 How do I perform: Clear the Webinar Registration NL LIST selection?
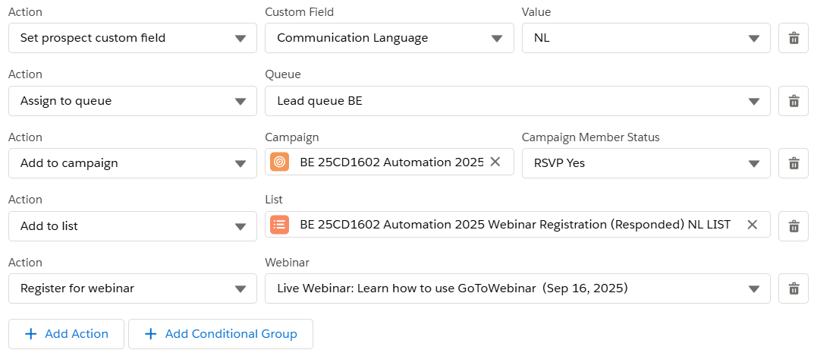click(753, 224)
